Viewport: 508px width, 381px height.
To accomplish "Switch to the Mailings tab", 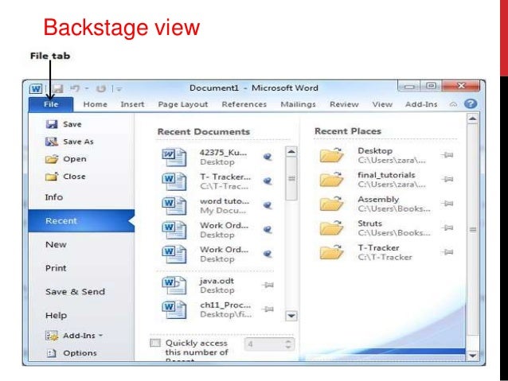I will [298, 104].
